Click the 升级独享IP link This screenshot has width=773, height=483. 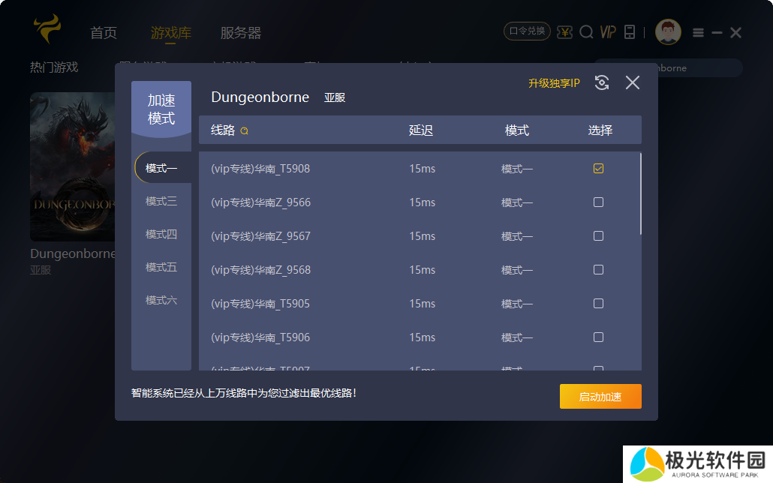[x=554, y=83]
